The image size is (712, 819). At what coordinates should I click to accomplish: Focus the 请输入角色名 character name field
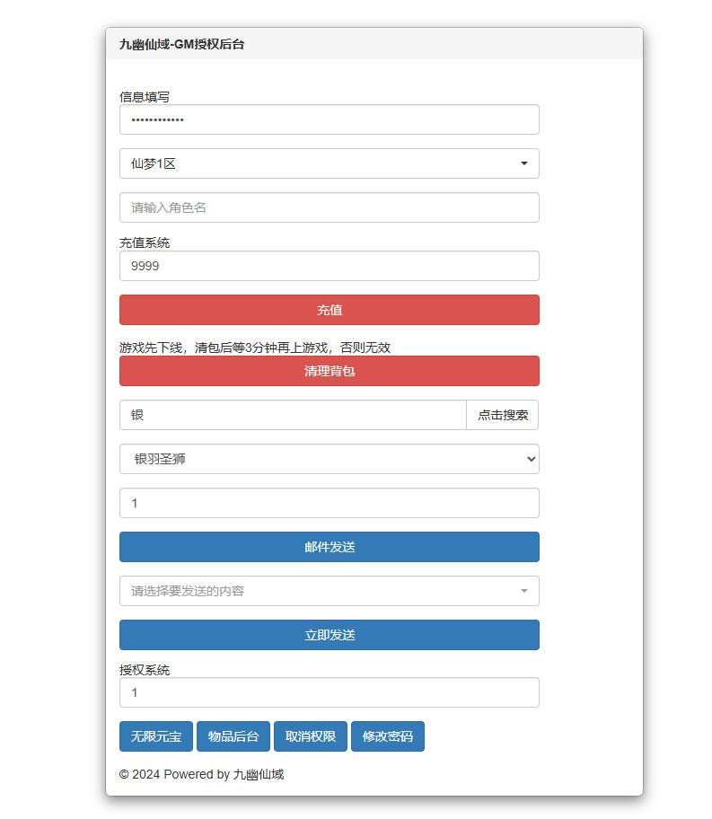[x=329, y=207]
